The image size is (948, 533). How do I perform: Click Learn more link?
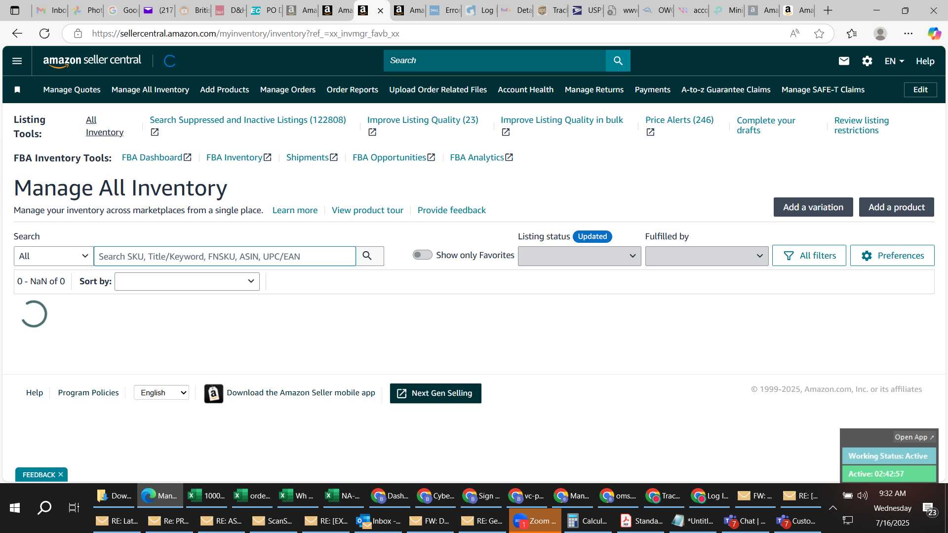coord(295,210)
